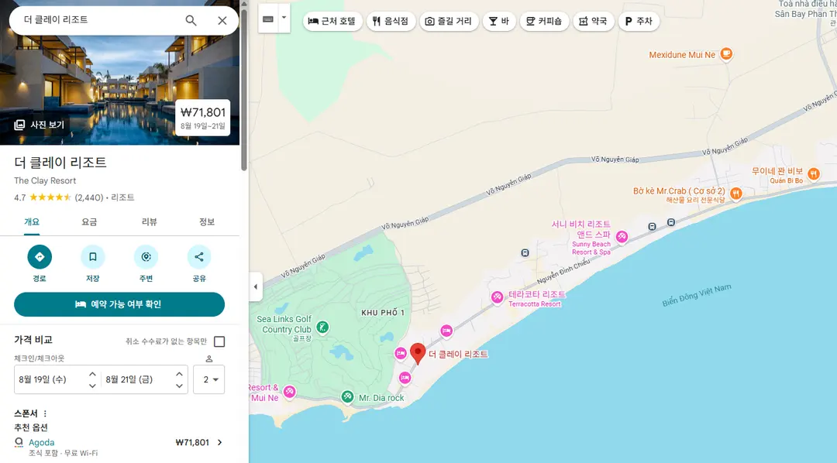Viewport: 837px width, 463px height.
Task: Click hotel marker northeast of red pin
Action: (x=446, y=331)
